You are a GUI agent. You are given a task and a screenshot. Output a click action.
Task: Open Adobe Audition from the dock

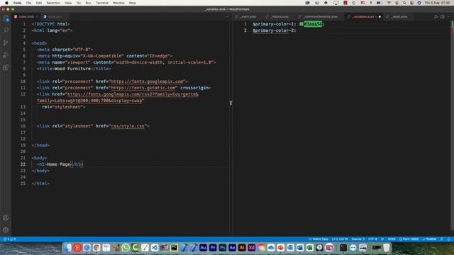[x=203, y=247]
